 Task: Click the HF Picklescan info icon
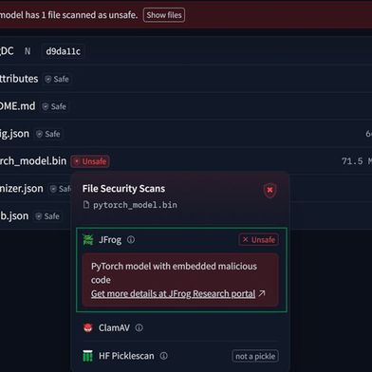point(163,356)
